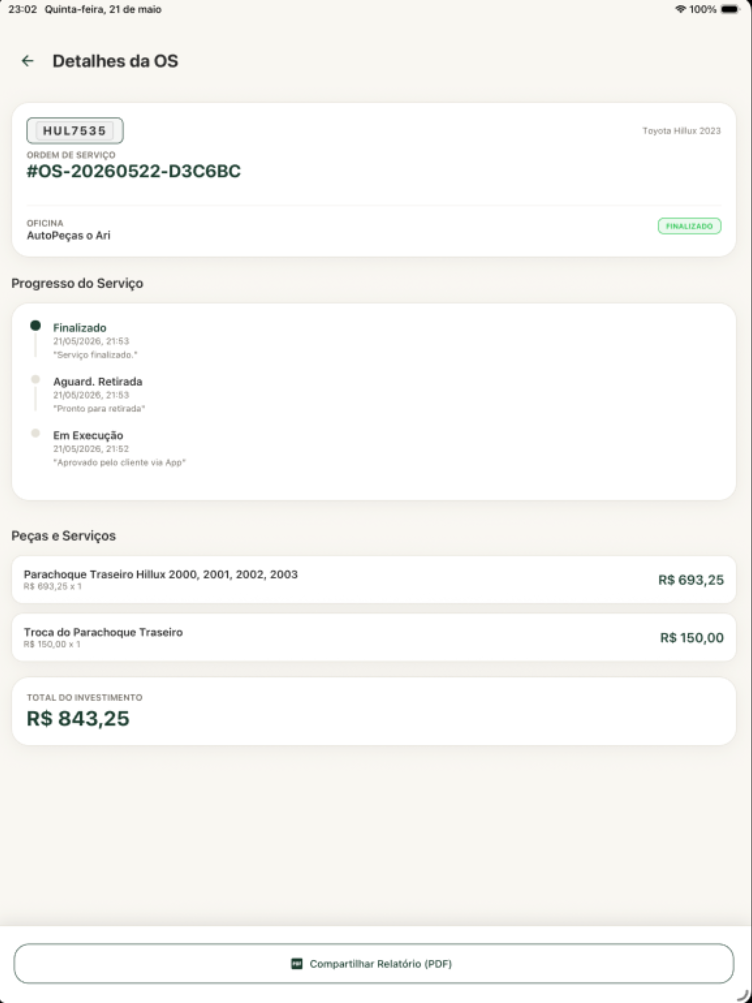Image resolution: width=752 pixels, height=1003 pixels.
Task: Tap the Em Execução step title
Action: coord(88,435)
